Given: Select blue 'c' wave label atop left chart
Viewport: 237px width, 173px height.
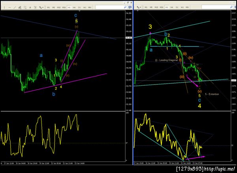Looking at the screenshot, I should pos(76,15).
